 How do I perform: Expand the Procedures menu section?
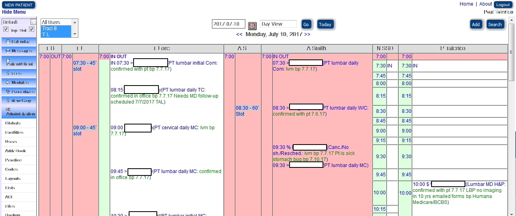18,92
